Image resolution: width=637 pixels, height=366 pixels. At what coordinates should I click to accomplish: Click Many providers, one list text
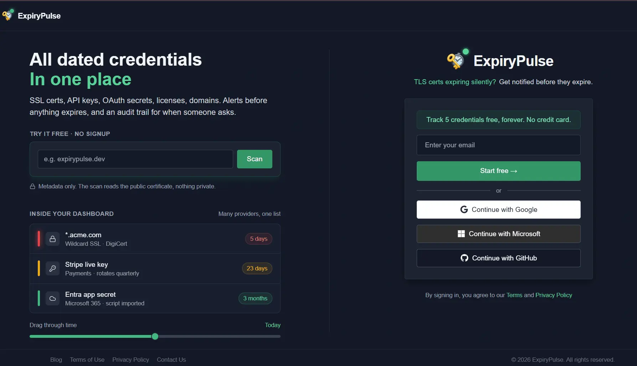tap(250, 214)
